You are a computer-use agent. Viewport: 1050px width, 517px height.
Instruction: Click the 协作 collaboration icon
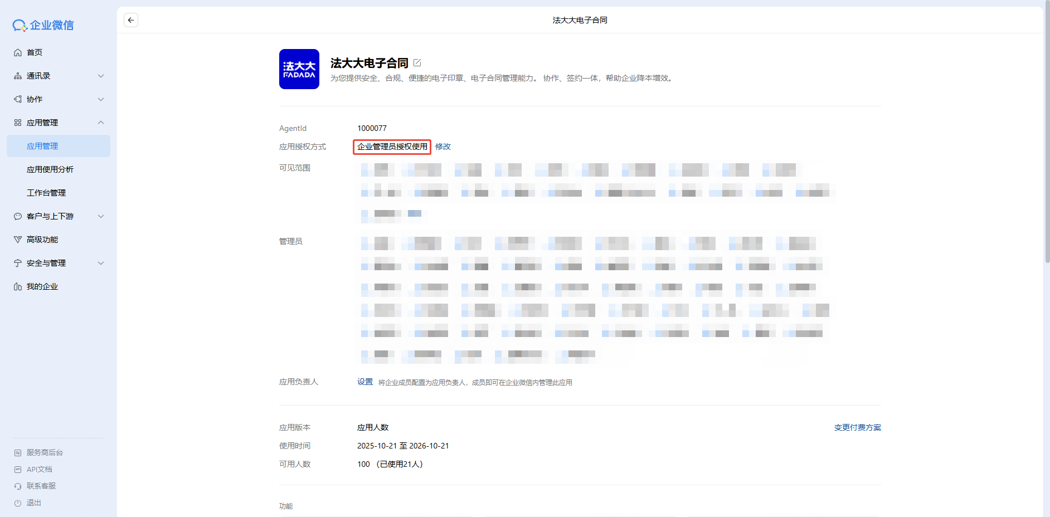tap(18, 99)
